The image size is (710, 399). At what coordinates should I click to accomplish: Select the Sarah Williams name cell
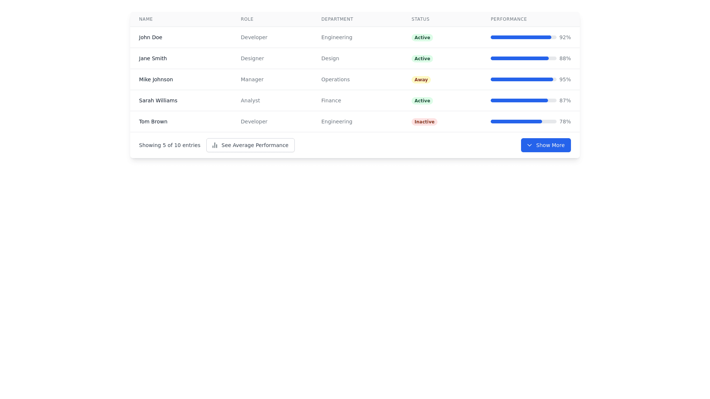pyautogui.click(x=158, y=100)
